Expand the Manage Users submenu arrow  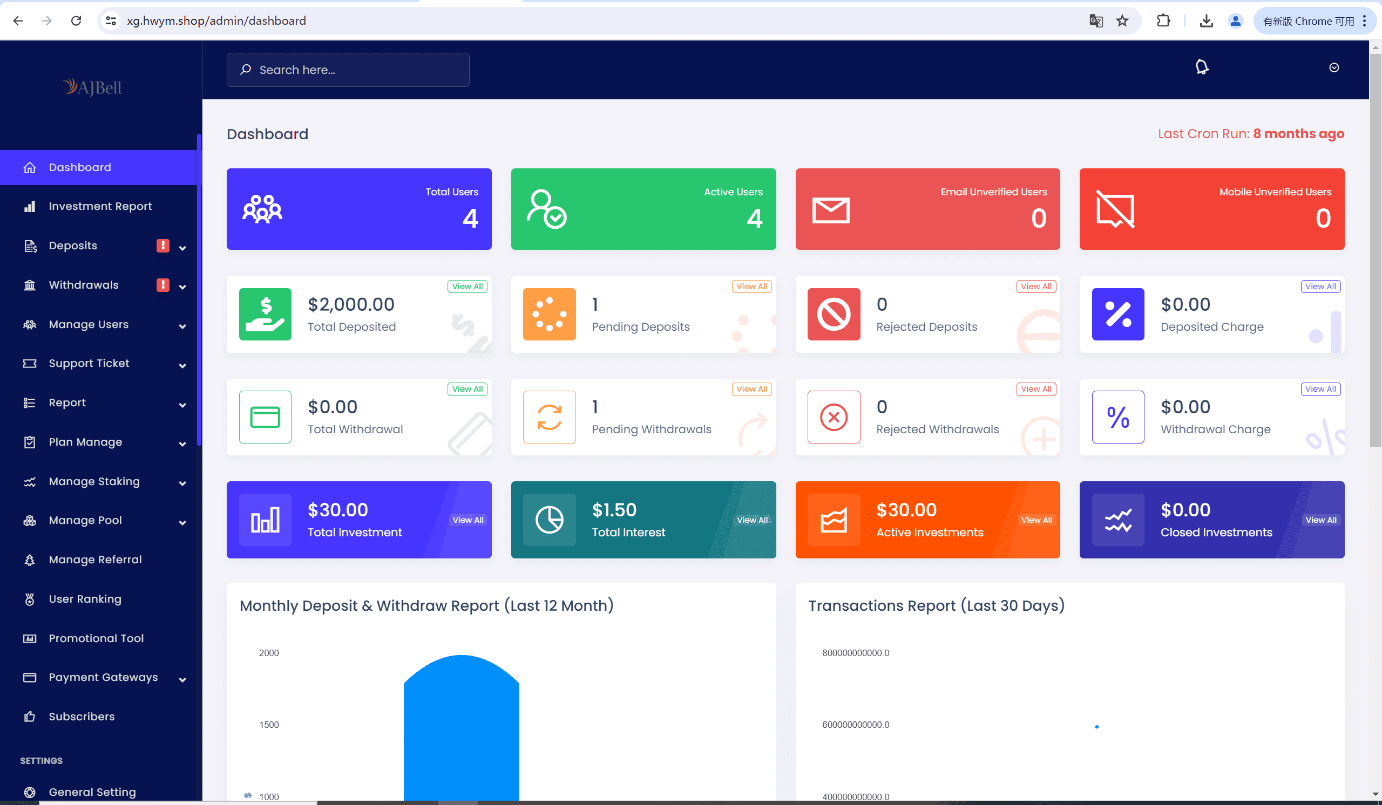pos(182,326)
